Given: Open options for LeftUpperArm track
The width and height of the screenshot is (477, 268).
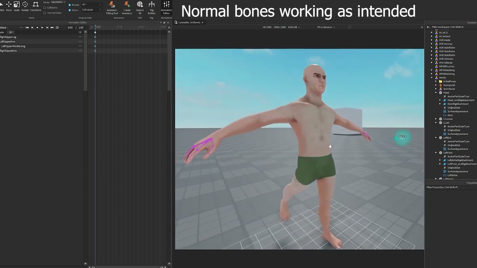Looking at the screenshot, I should (x=80, y=41).
